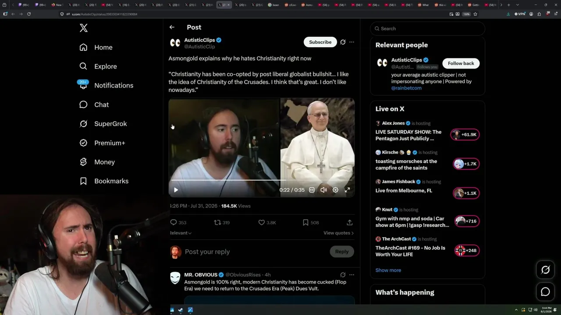Open the floating Grok button
This screenshot has width=561, height=315.
click(545, 270)
